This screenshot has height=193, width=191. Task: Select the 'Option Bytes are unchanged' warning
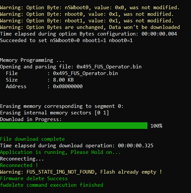(x=90, y=28)
